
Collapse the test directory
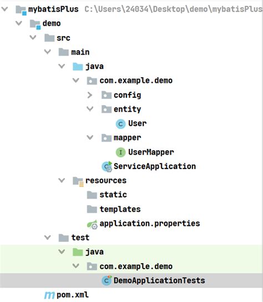tap(48, 237)
